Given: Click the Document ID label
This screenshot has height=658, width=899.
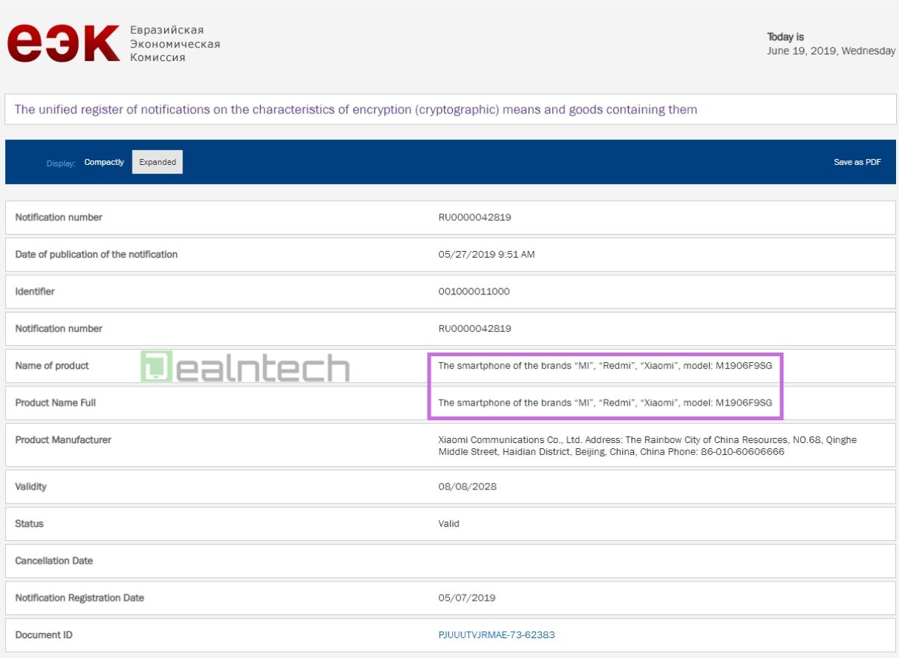Looking at the screenshot, I should click(43, 634).
